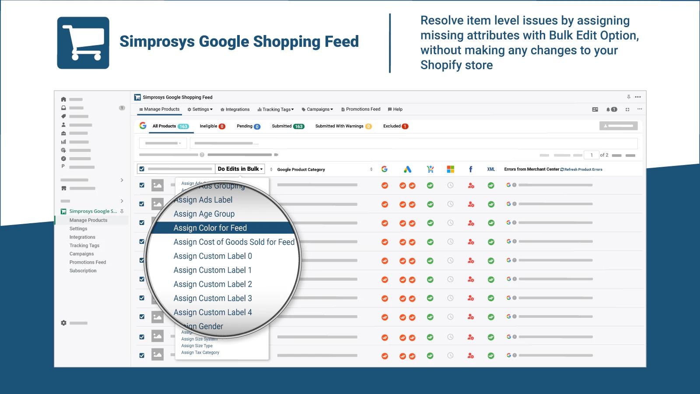Click the help question mark icon below filters
The height and width of the screenshot is (394, 700).
(x=202, y=155)
